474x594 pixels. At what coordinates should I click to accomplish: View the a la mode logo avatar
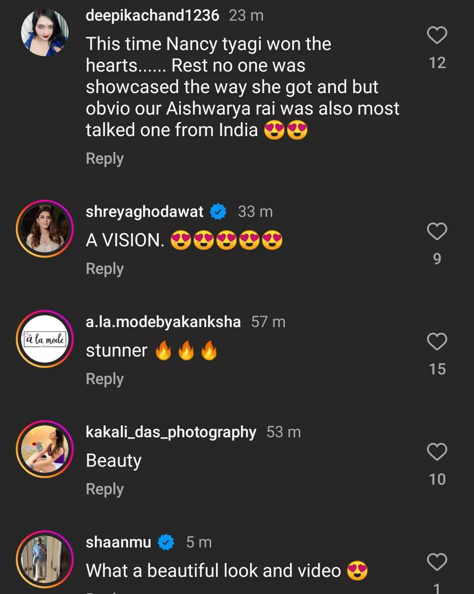coord(45,339)
